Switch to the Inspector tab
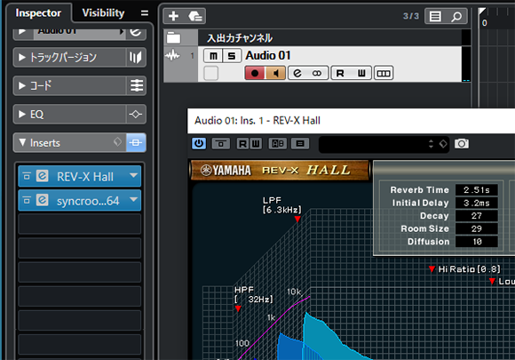The image size is (515, 360). 38,12
